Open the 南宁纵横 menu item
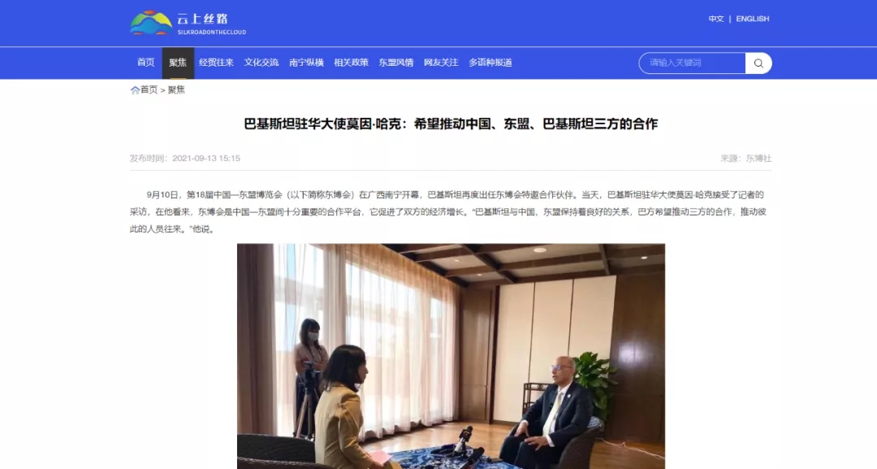The image size is (877, 469). click(x=306, y=63)
